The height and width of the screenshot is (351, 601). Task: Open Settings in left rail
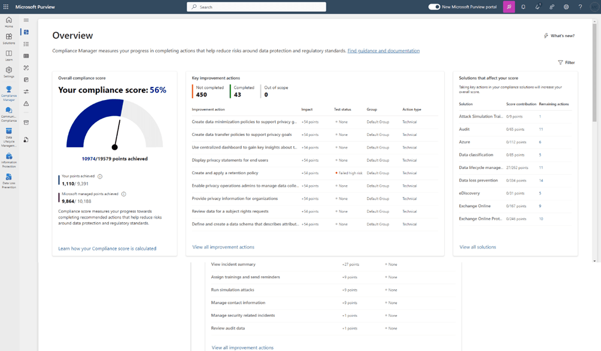(x=9, y=72)
